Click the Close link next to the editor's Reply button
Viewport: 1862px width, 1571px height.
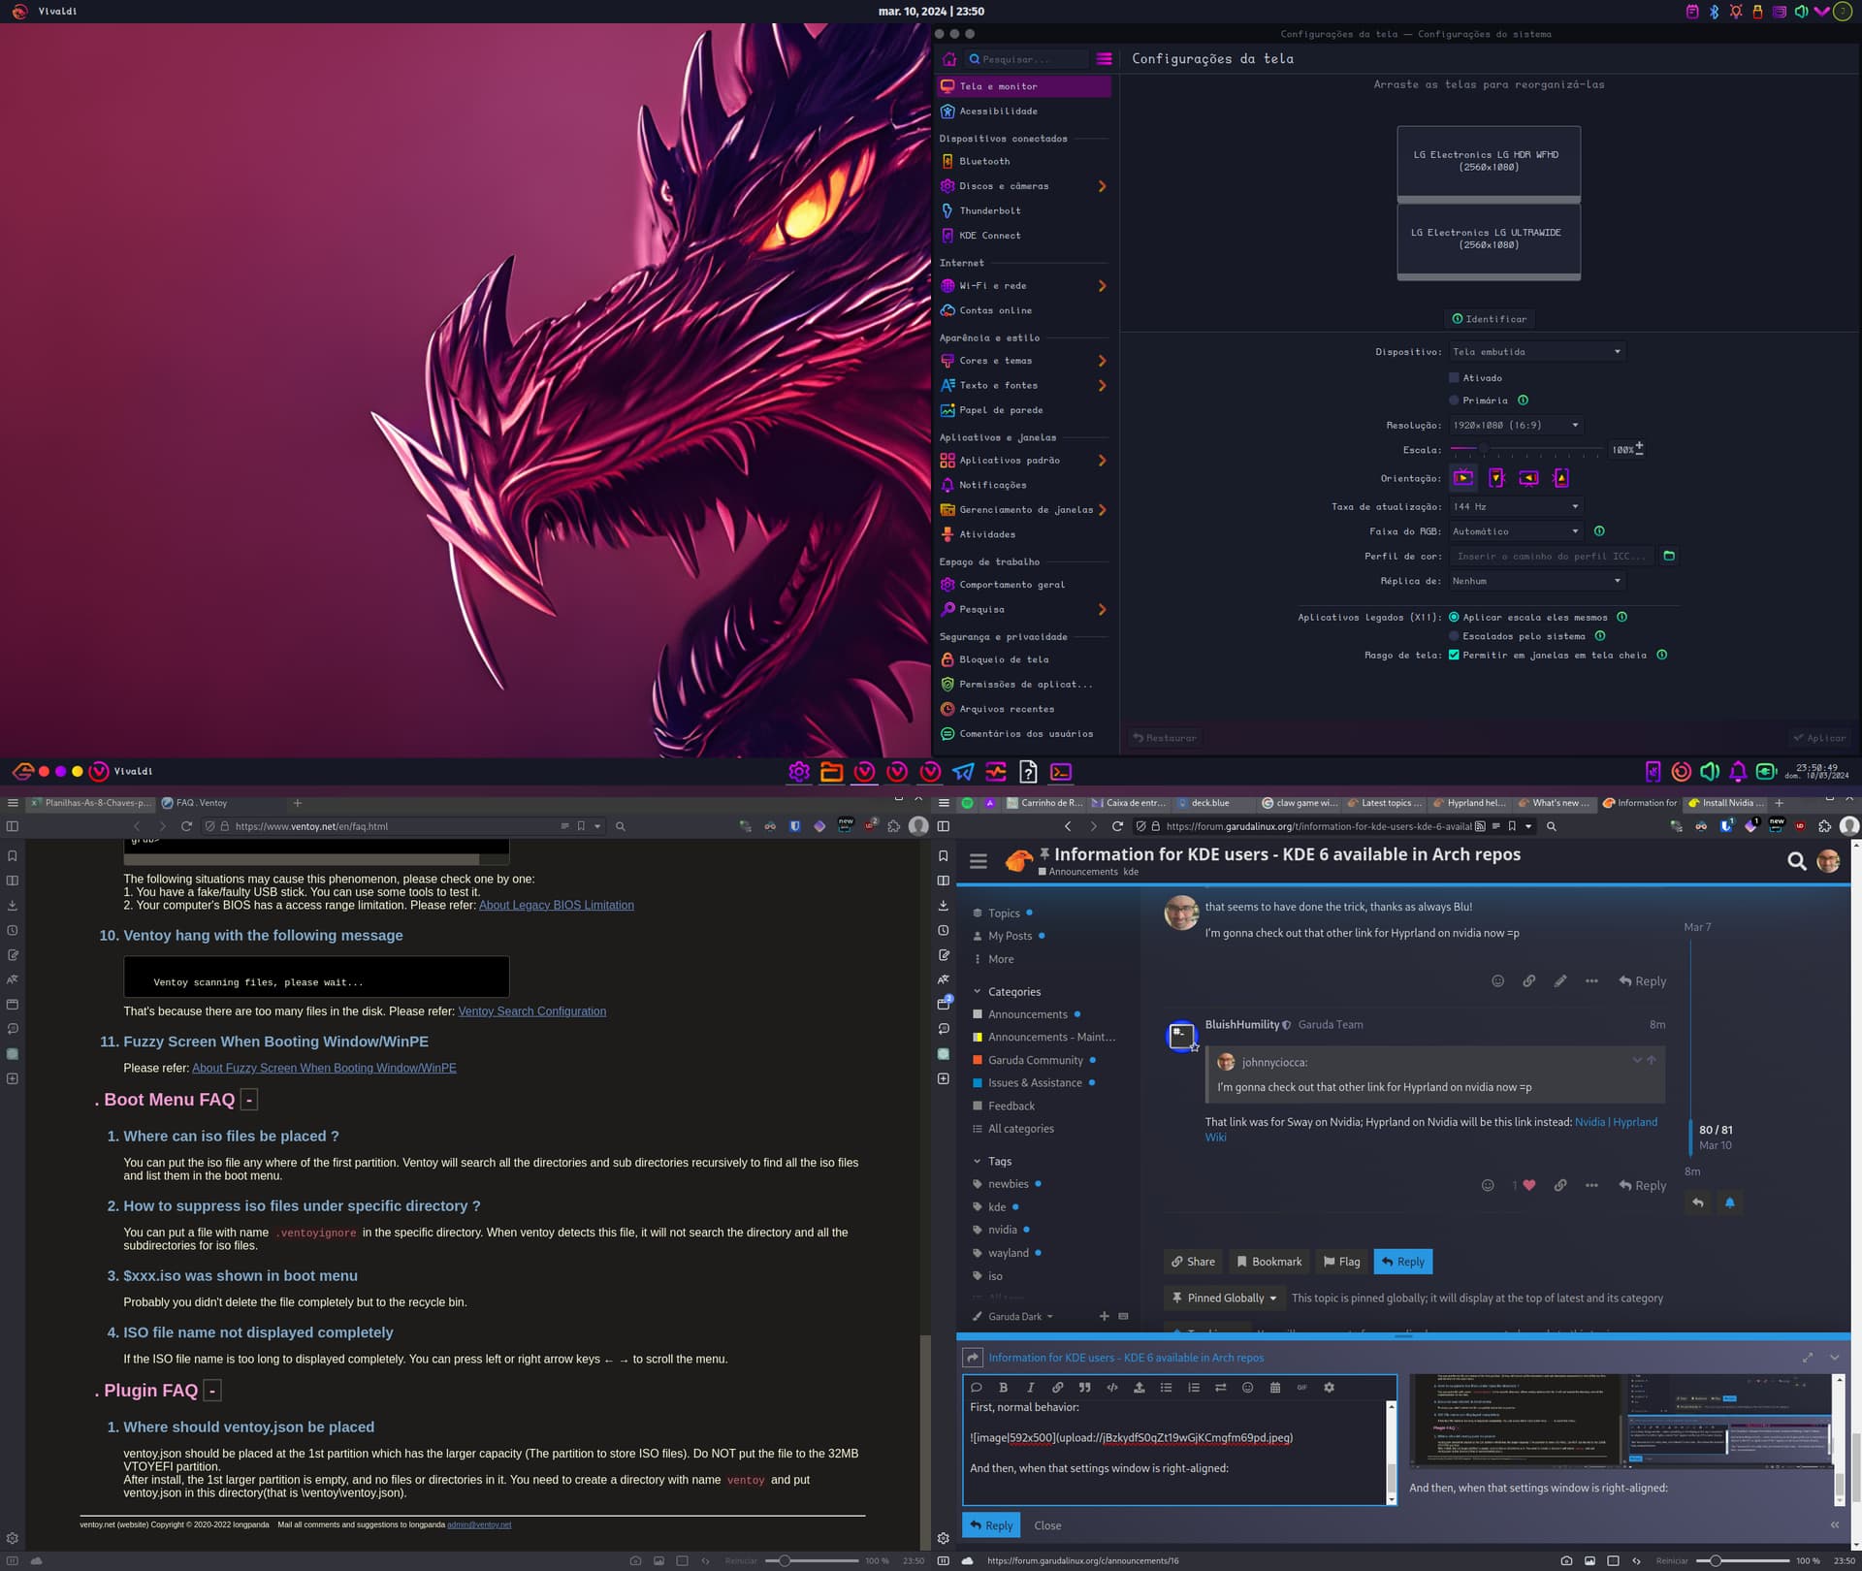[x=1047, y=1525]
